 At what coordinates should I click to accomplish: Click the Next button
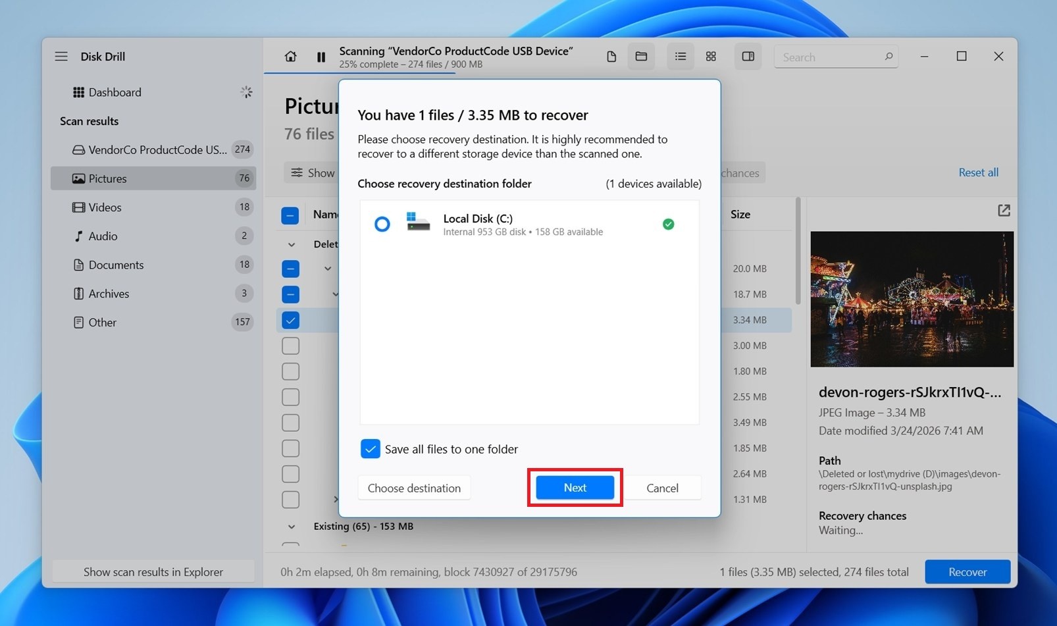click(x=575, y=488)
